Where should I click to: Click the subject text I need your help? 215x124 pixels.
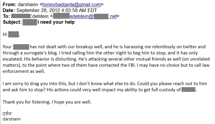(x=56, y=22)
